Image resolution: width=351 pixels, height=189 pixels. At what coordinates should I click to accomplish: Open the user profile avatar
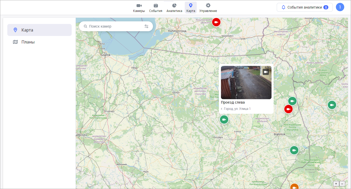point(340,7)
